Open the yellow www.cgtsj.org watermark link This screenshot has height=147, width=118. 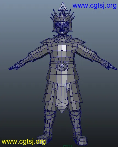coord(24,142)
